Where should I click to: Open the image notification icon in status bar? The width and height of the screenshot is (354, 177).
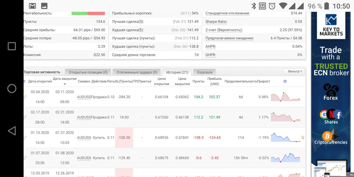click(44, 6)
